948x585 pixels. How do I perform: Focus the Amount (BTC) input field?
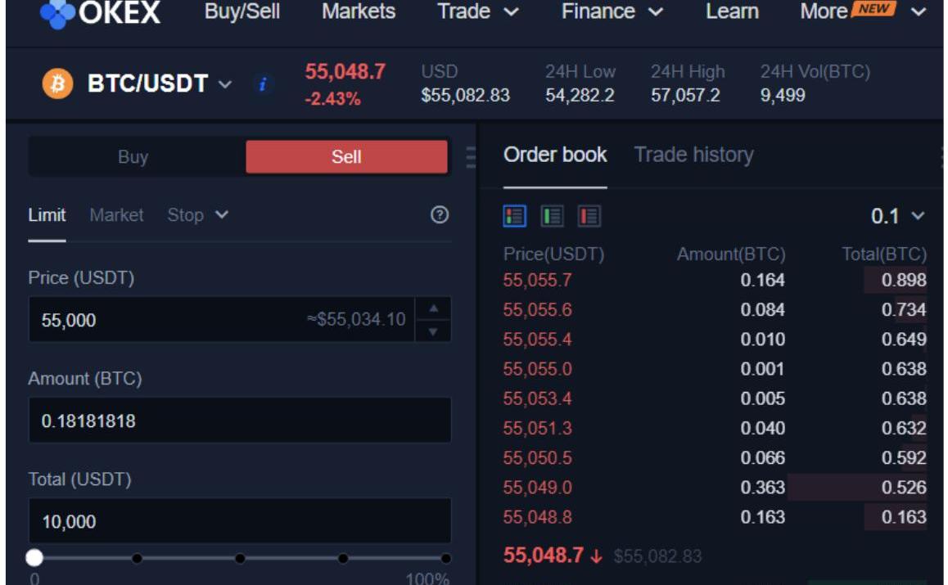point(240,420)
